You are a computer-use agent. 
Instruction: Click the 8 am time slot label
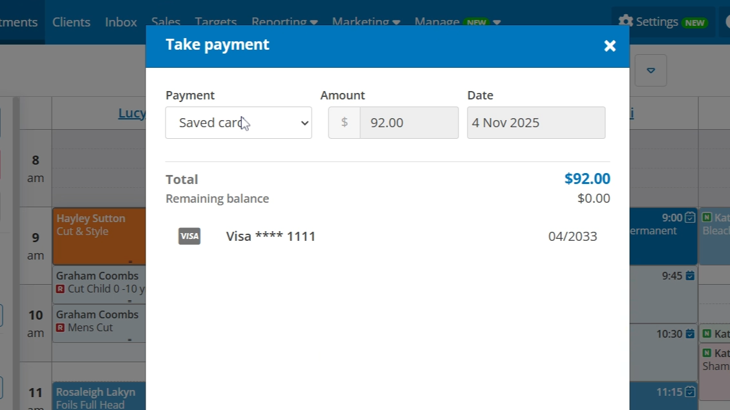(36, 169)
